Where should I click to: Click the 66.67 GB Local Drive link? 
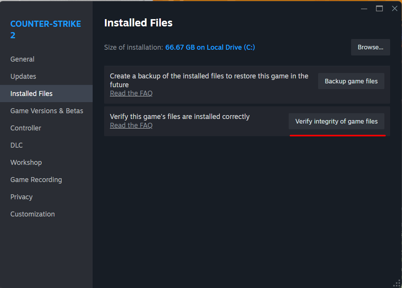(x=210, y=47)
